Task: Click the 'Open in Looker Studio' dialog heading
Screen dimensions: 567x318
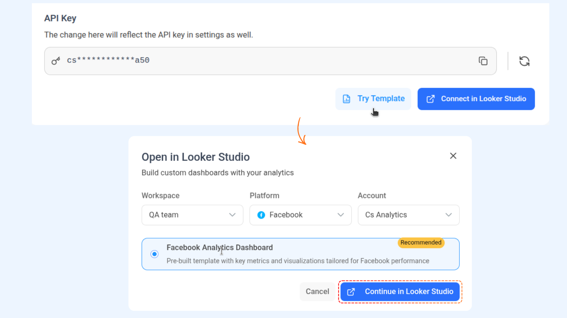Action: (x=195, y=157)
